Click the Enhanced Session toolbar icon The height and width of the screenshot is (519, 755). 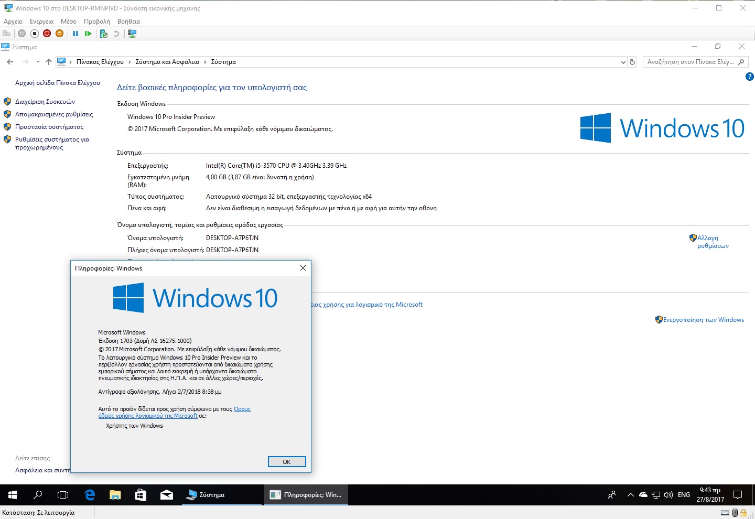(x=132, y=34)
